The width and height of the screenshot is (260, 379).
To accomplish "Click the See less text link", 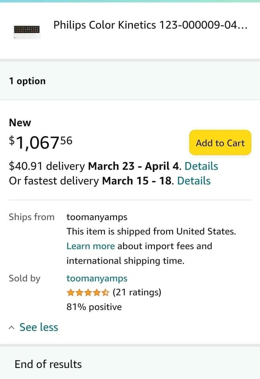I will pos(39,327).
